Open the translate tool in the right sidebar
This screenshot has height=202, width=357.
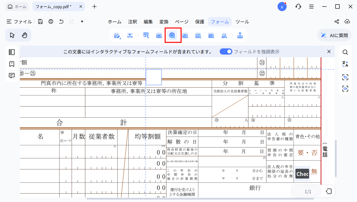345,64
